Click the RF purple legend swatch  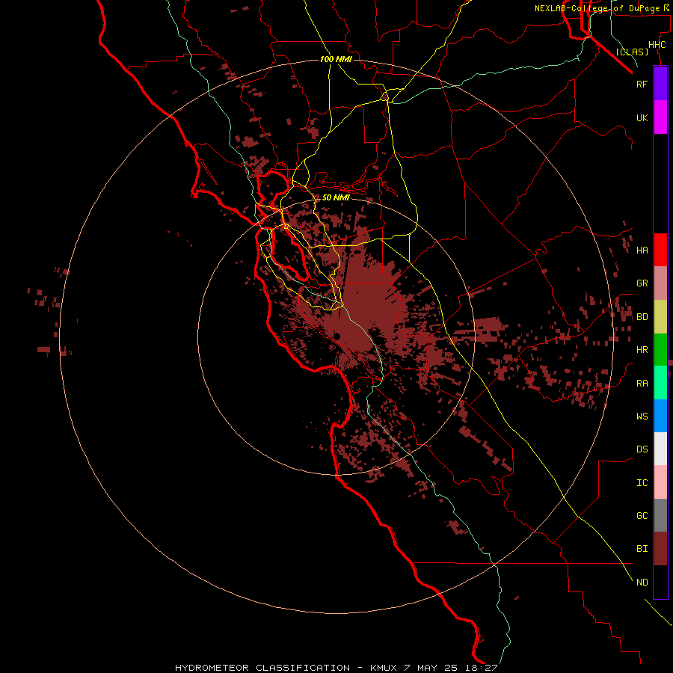click(x=660, y=84)
